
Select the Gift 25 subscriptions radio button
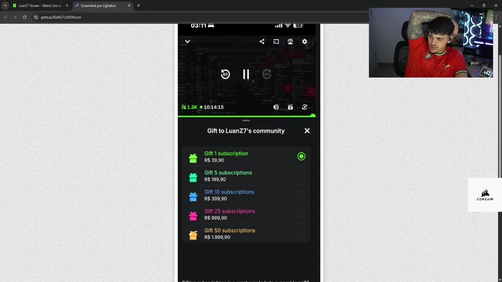301,214
